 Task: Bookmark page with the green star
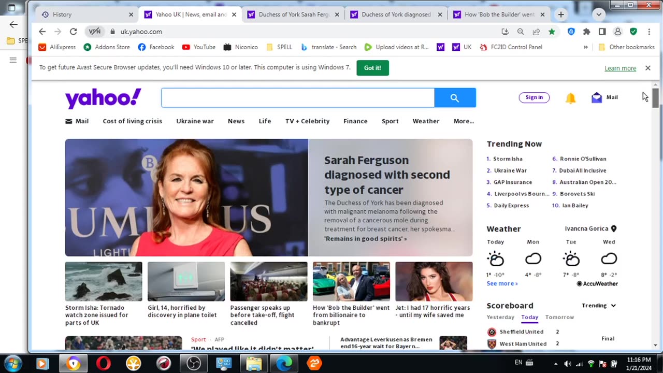point(552,32)
